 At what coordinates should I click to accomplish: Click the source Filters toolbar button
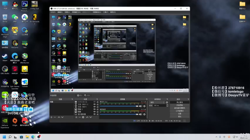tap(87, 96)
